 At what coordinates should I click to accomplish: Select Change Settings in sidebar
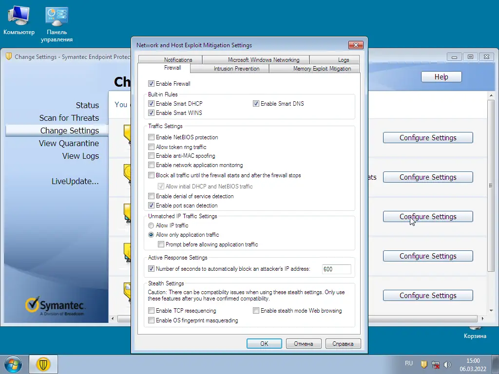click(57, 131)
